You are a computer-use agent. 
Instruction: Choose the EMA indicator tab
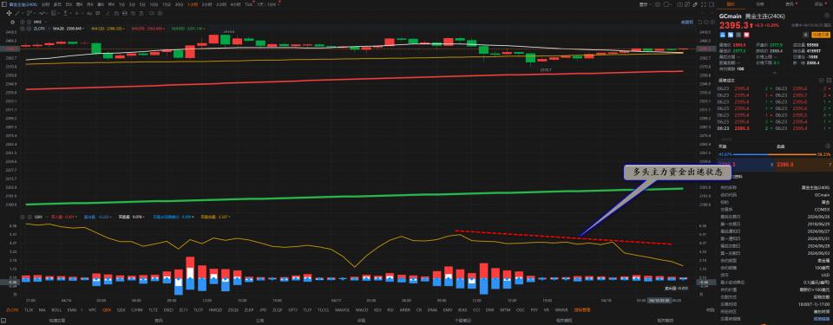[72, 309]
